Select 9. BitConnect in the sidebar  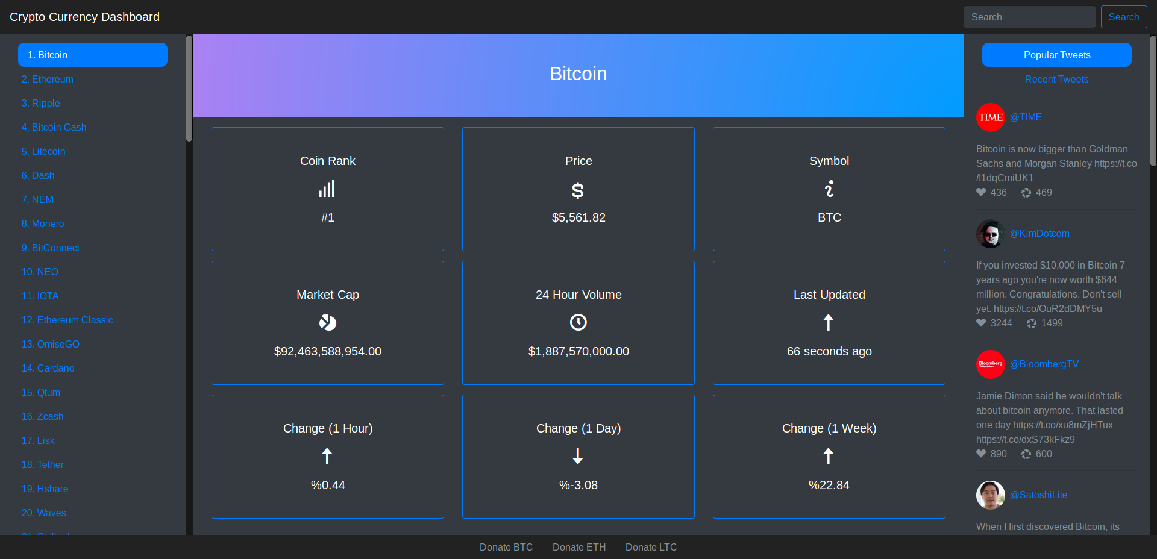click(x=51, y=248)
